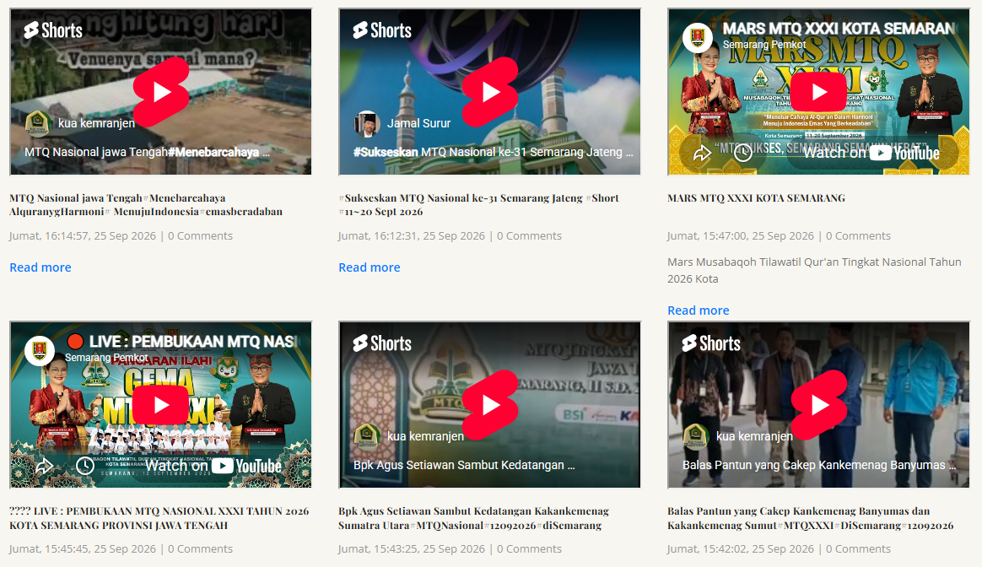View comments on the 16:12:31 post
This screenshot has width=982, height=567.
pos(529,235)
